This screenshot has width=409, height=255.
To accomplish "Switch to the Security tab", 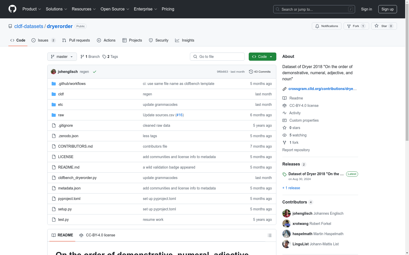I will click(x=159, y=40).
